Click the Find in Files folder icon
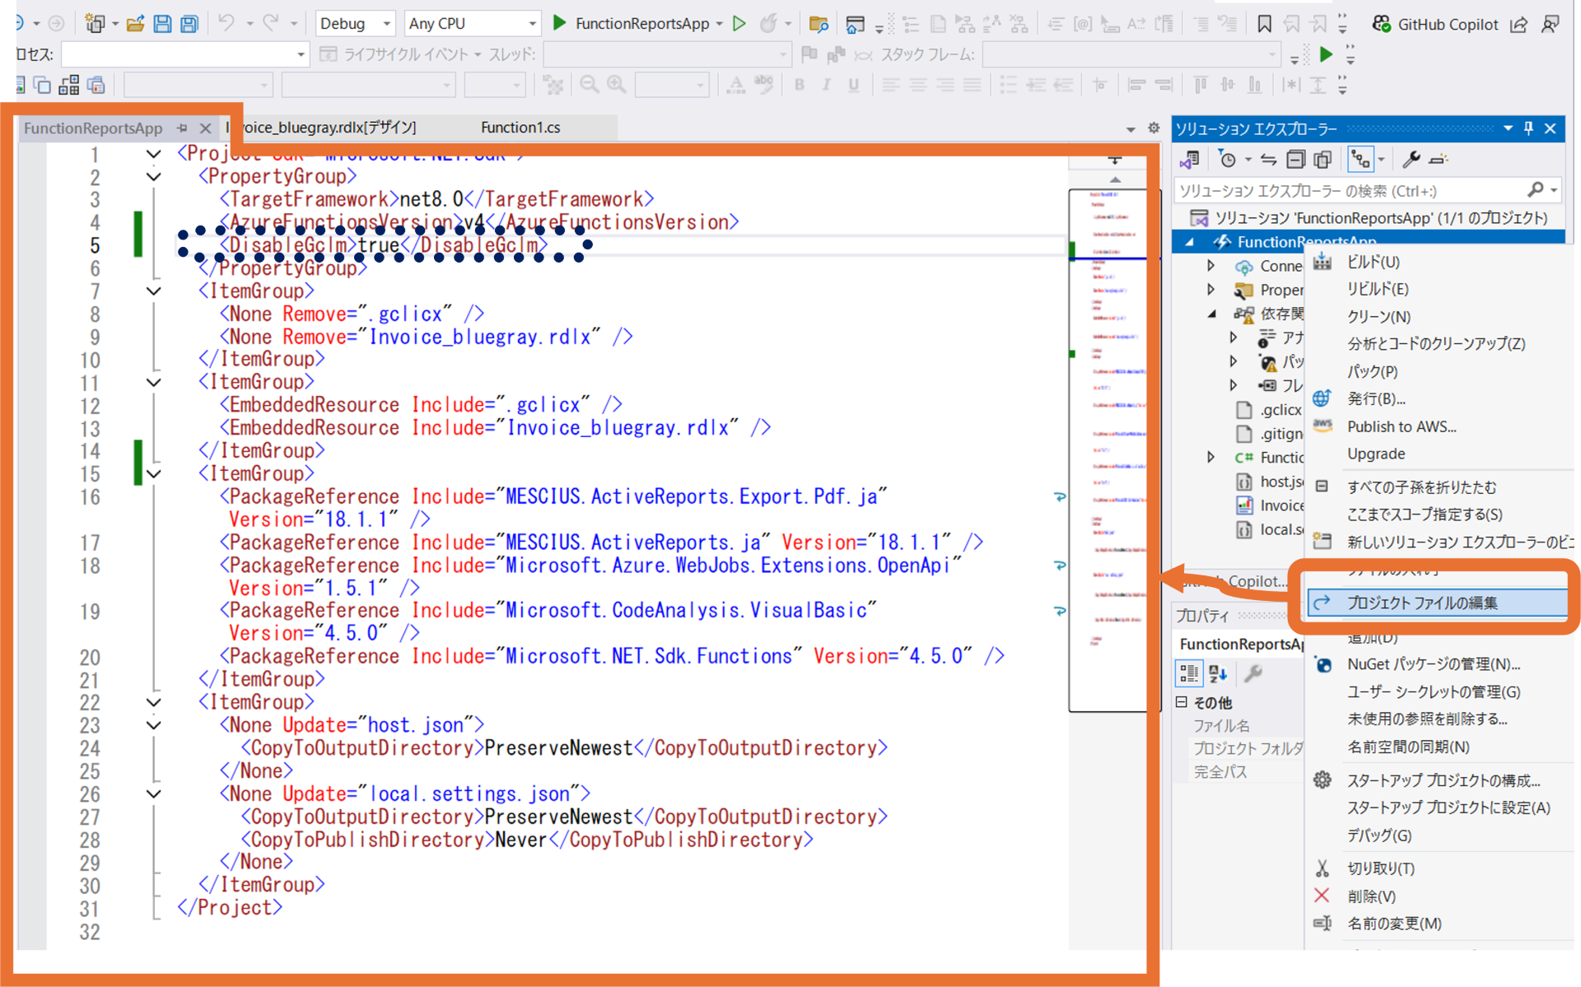The height and width of the screenshot is (987, 1581). click(x=818, y=24)
